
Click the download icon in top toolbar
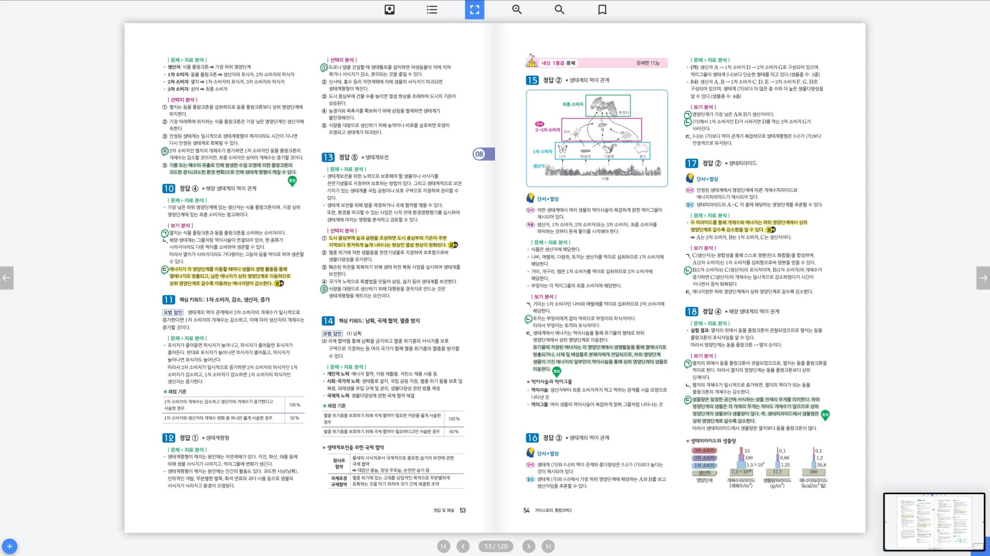(390, 9)
